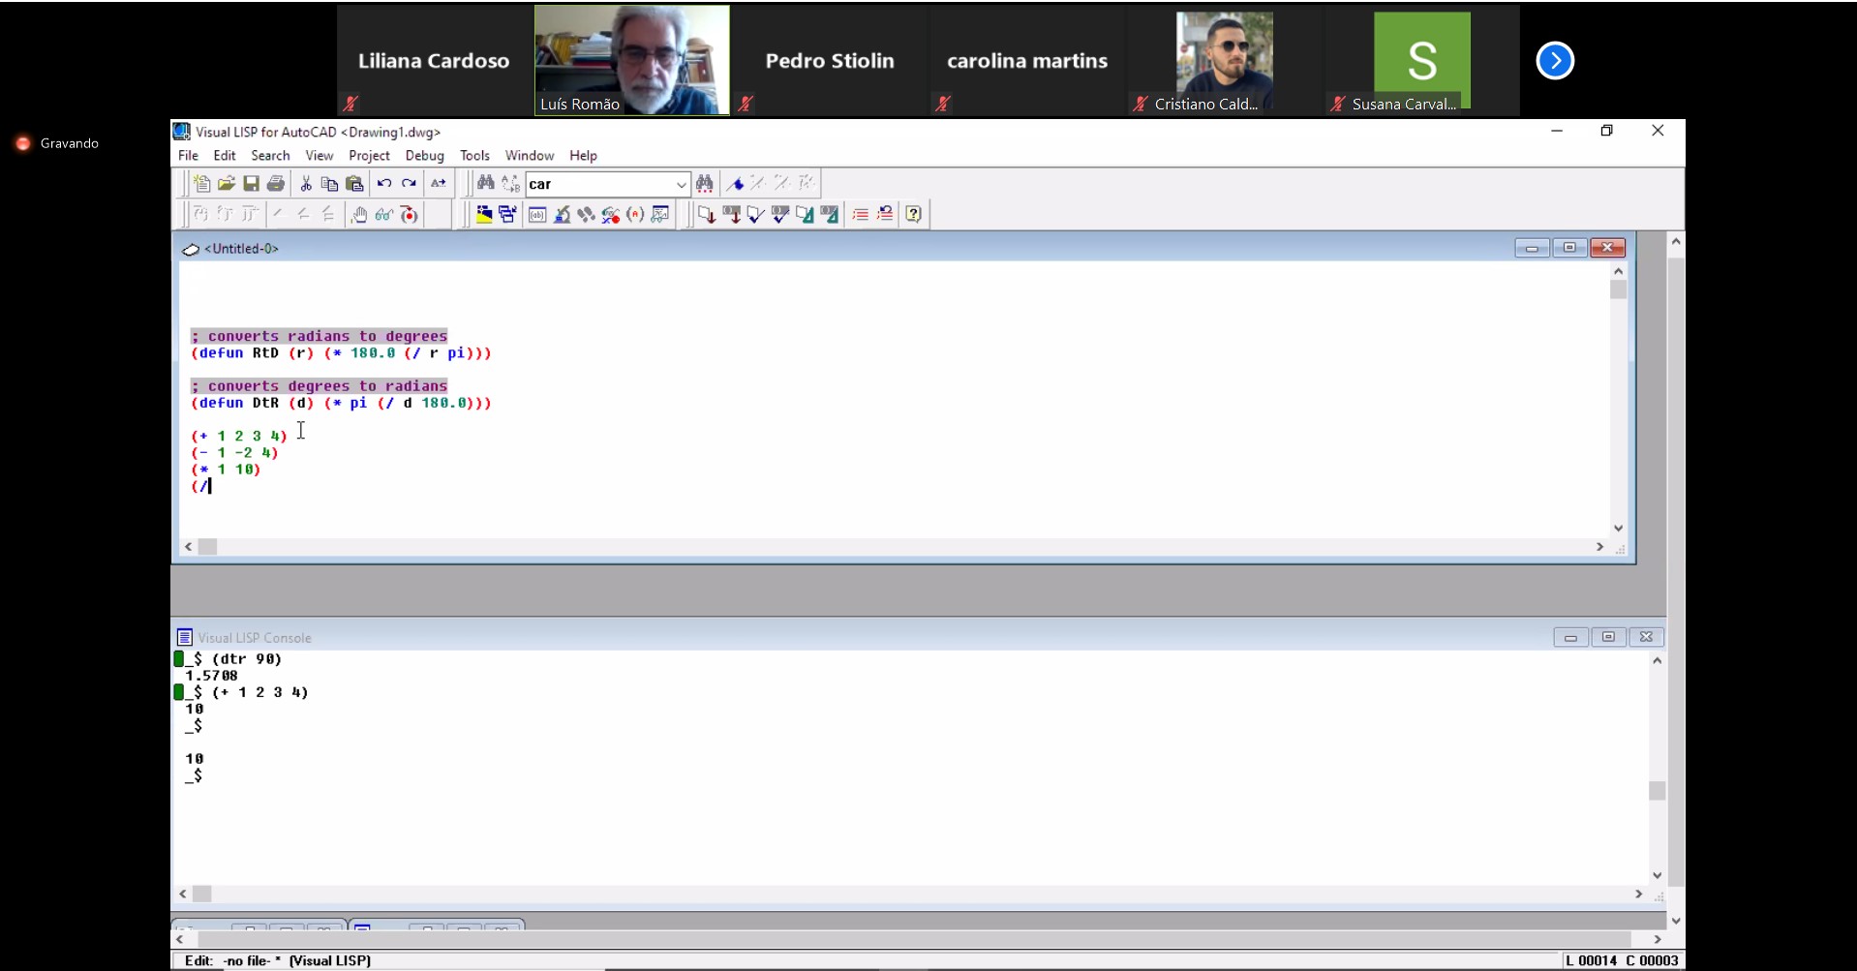This screenshot has height=971, width=1857.
Task: Click the '(defun RtD' code line
Action: tap(341, 353)
